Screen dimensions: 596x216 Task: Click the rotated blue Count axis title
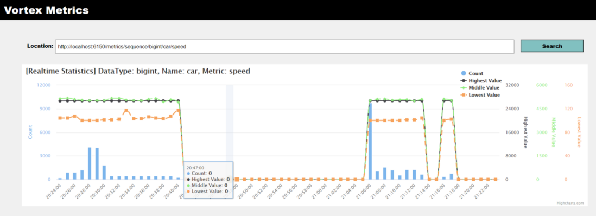pyautogui.click(x=30, y=132)
